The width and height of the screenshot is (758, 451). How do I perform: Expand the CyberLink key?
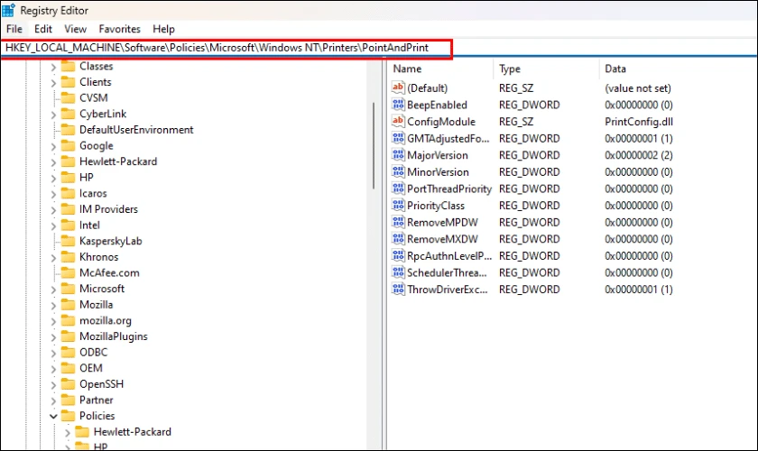pyautogui.click(x=53, y=115)
